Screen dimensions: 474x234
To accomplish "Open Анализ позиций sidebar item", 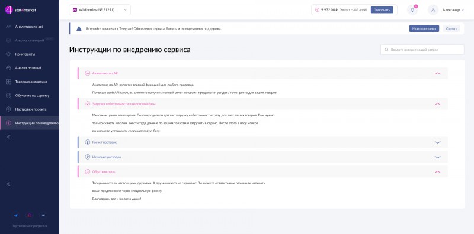I will click(29, 68).
